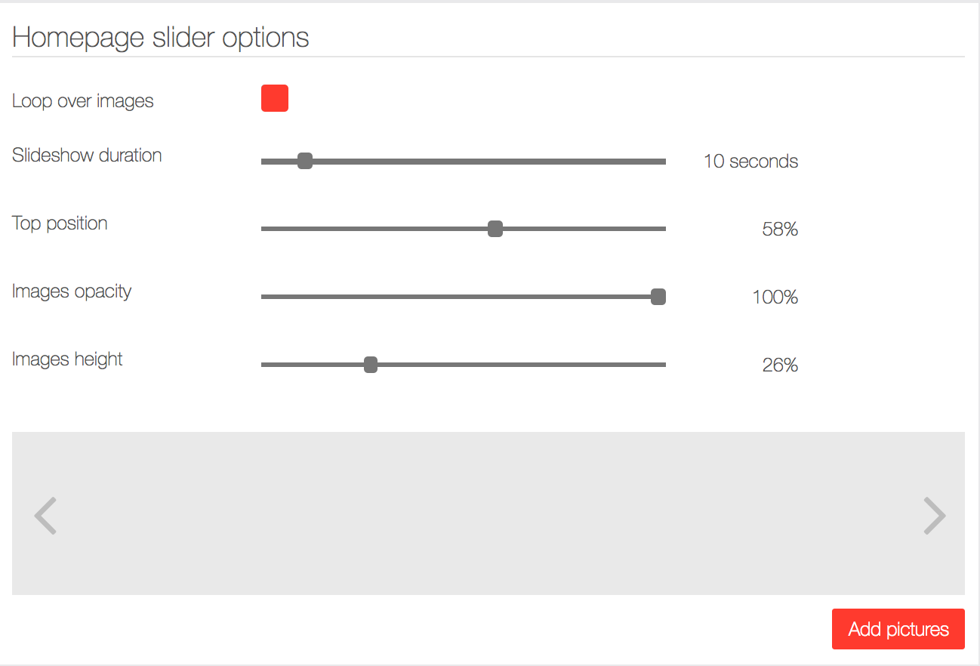This screenshot has height=666, width=980.
Task: Click the Top position slider handle
Action: click(495, 229)
